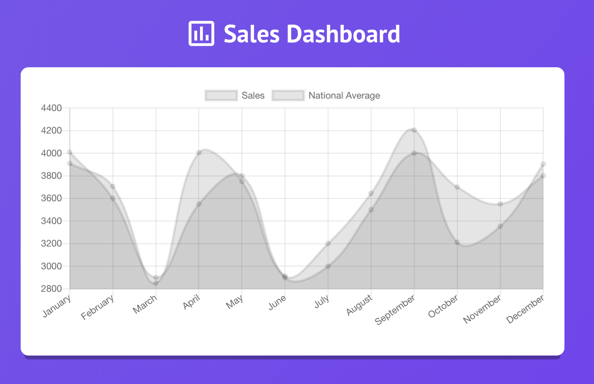Select the August data point at 3500
The width and height of the screenshot is (594, 384).
pos(371,210)
